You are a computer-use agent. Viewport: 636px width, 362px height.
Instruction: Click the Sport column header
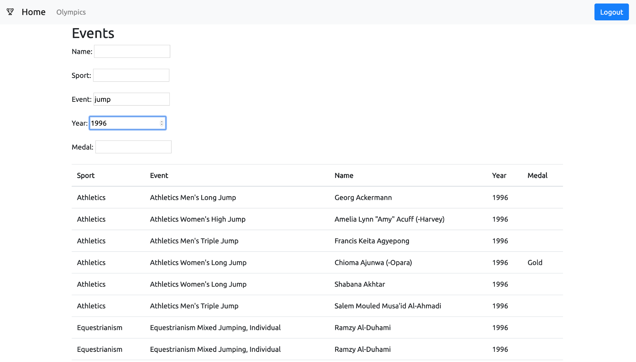[86, 176]
